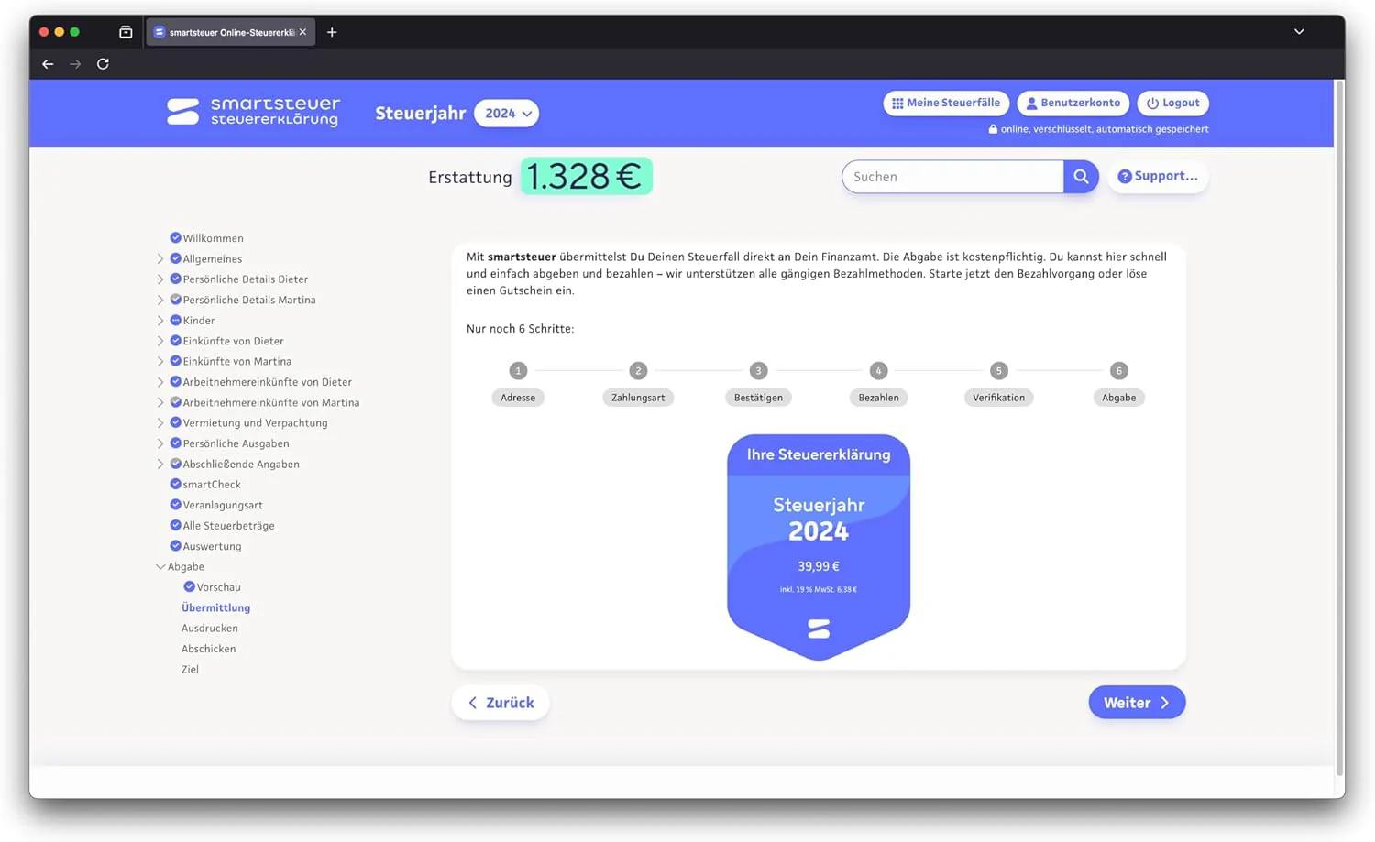This screenshot has height=842, width=1375.
Task: Click the browser forward arrow
Action: (75, 64)
